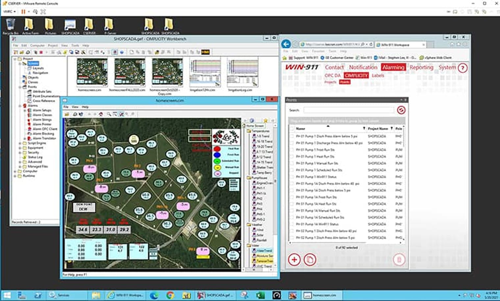Image resolution: width=500 pixels, height=301 pixels.
Task: Select checkbox for PH 01 Pump 1 Win911 Status
Action: coord(292,177)
